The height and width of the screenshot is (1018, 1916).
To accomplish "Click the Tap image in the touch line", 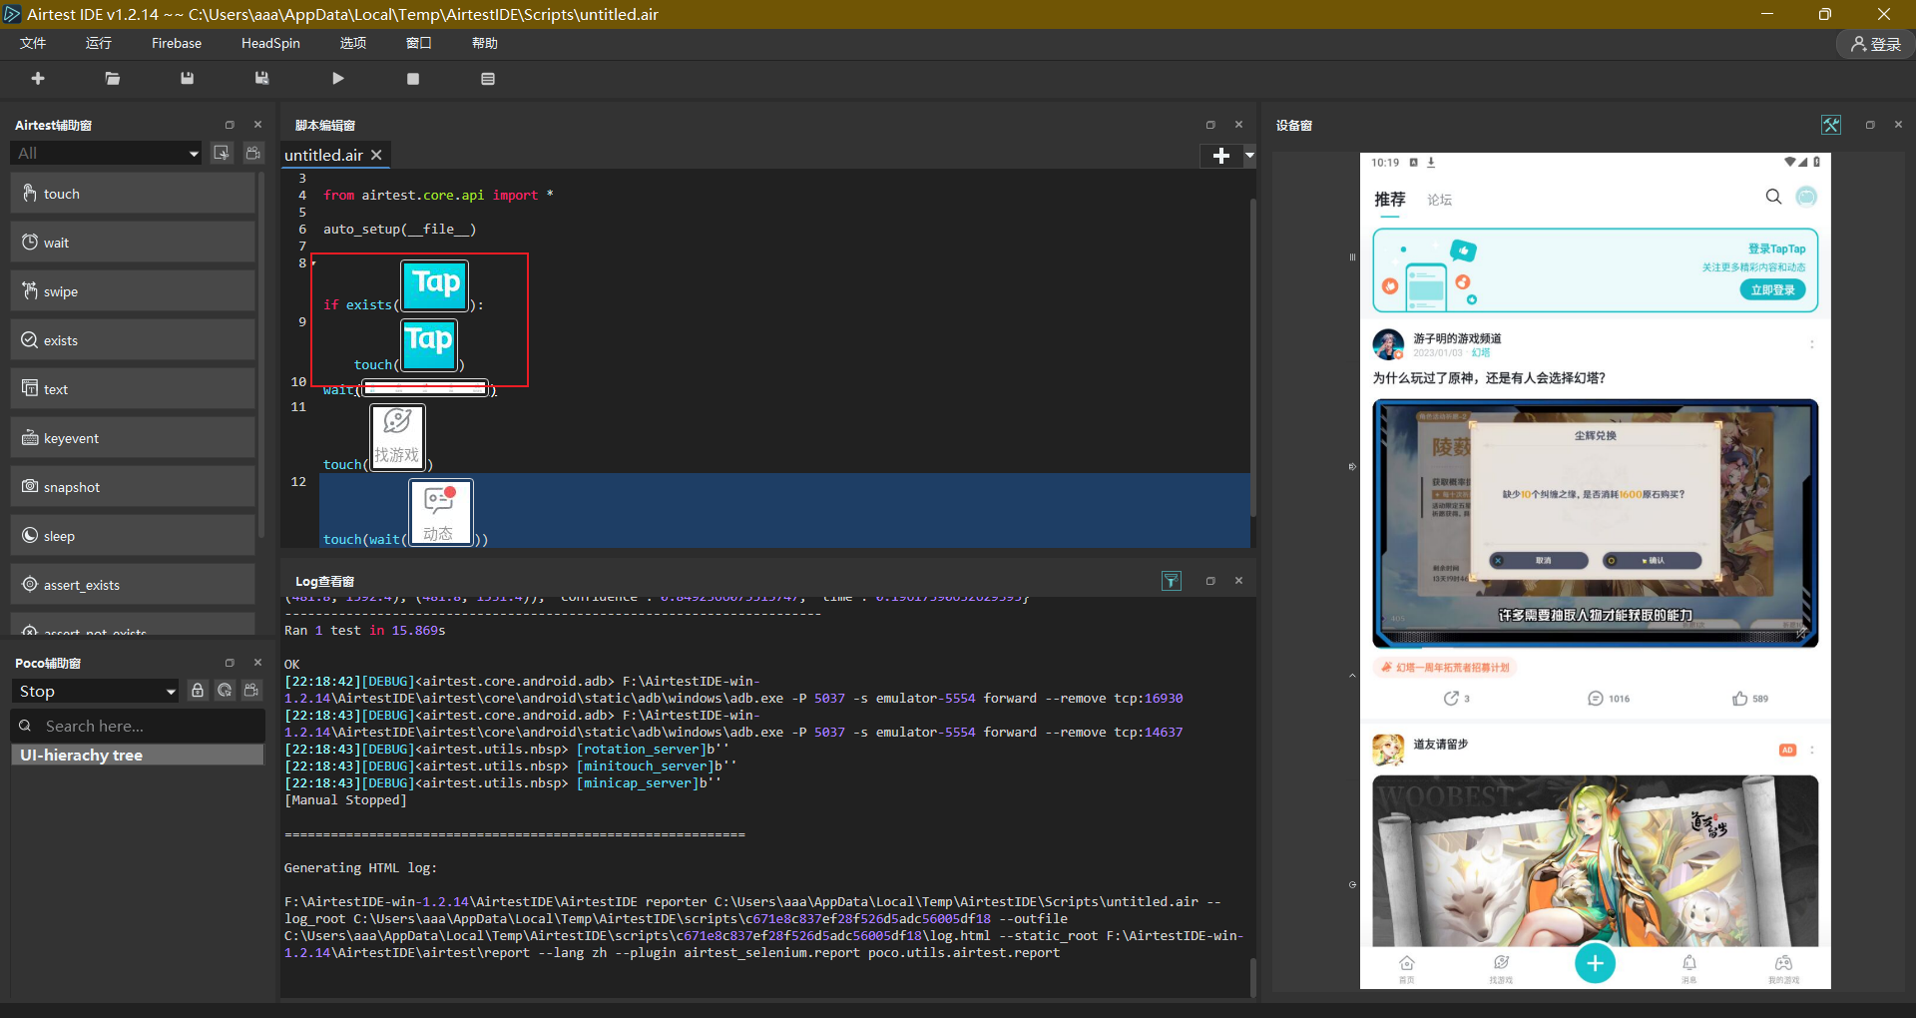I will [x=429, y=344].
